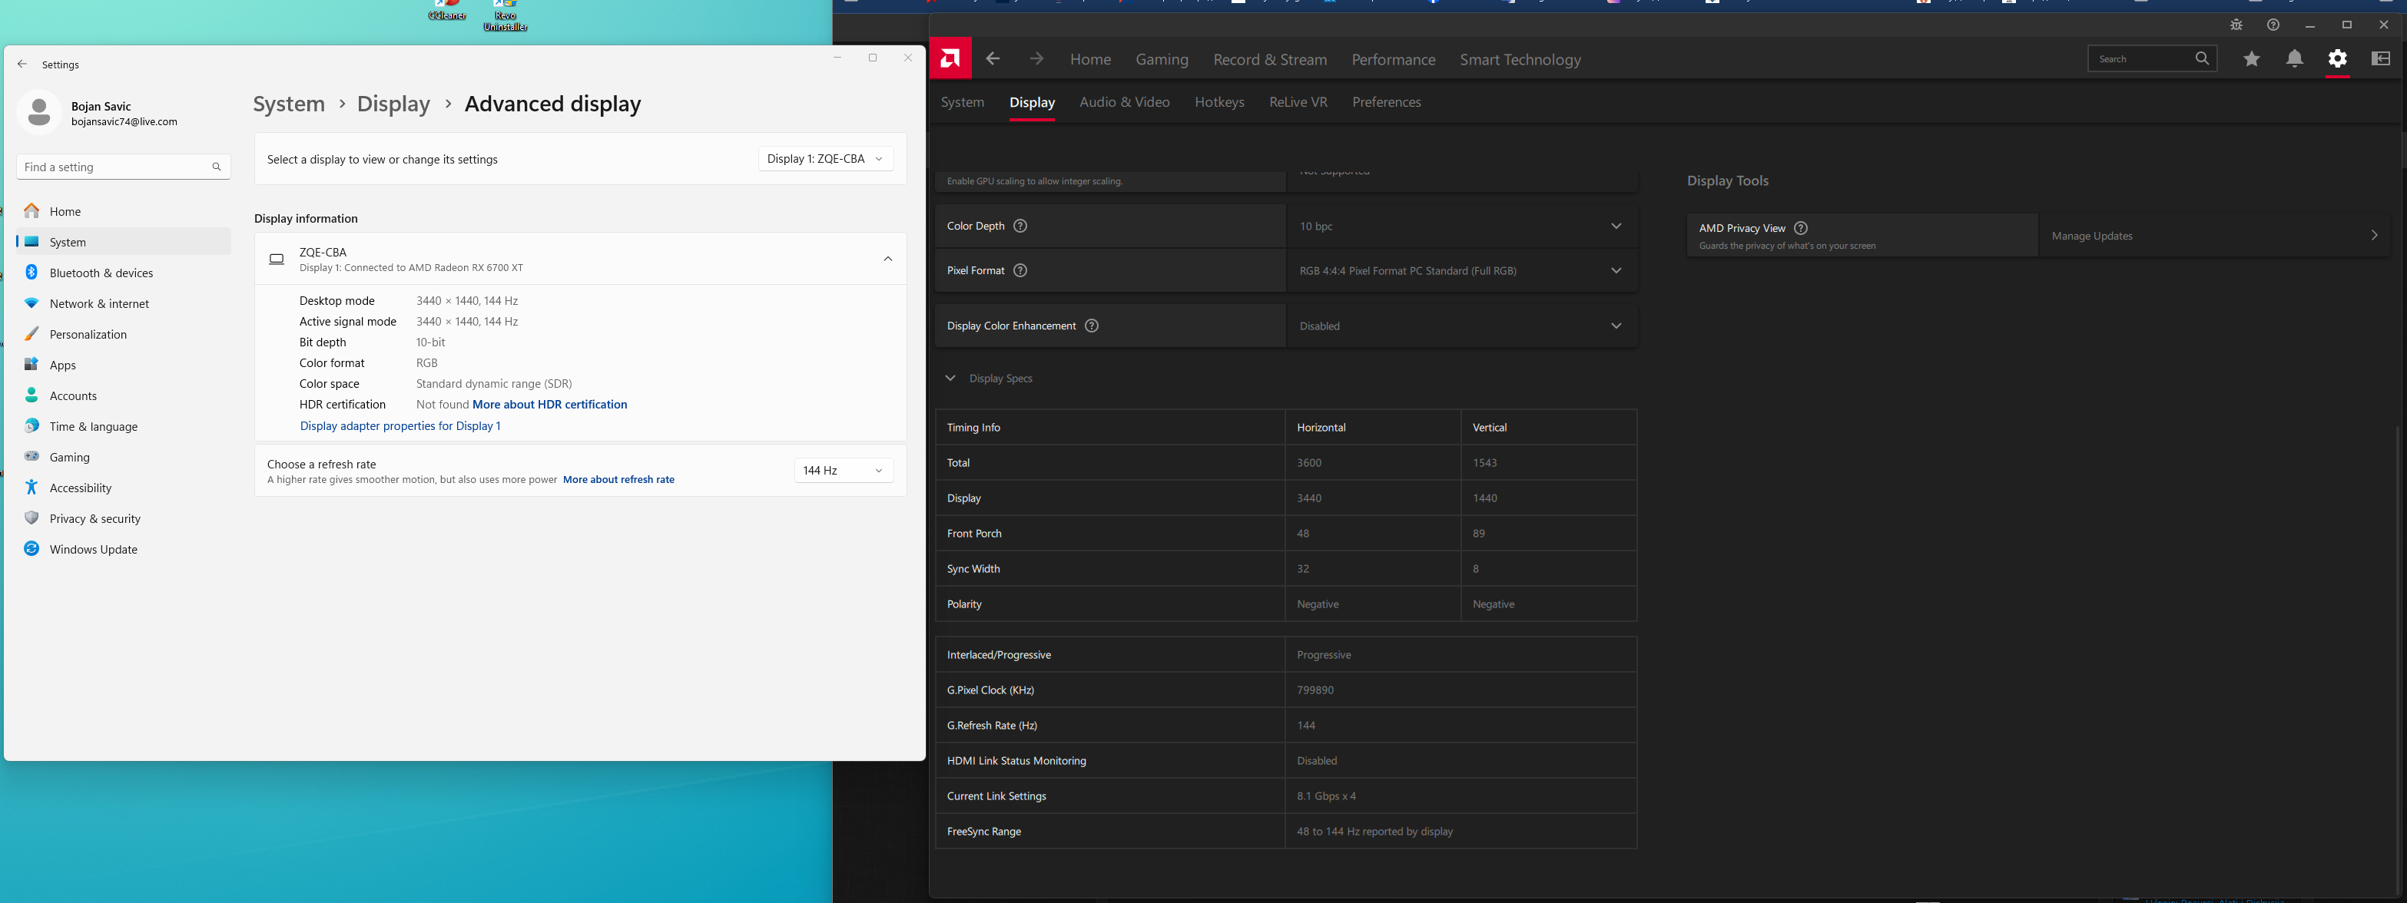The height and width of the screenshot is (903, 2407).
Task: Open Display Color Enhancement dropdown
Action: tap(1461, 326)
